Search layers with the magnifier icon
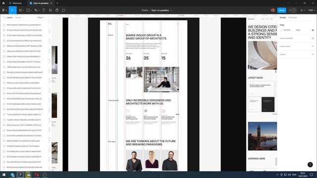The image size is (317, 178). point(4,18)
